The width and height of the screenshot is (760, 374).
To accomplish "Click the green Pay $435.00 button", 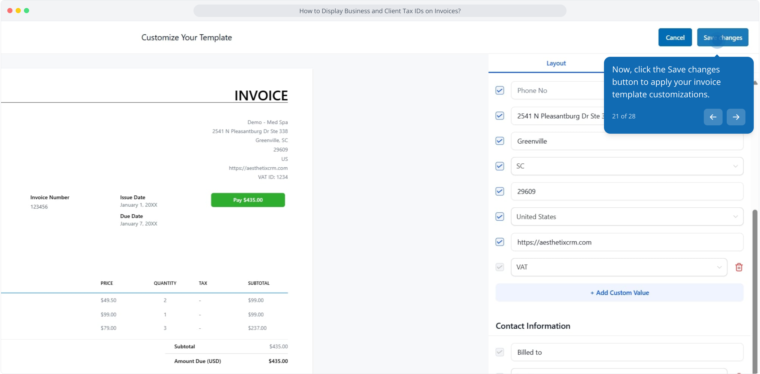I will coord(248,200).
